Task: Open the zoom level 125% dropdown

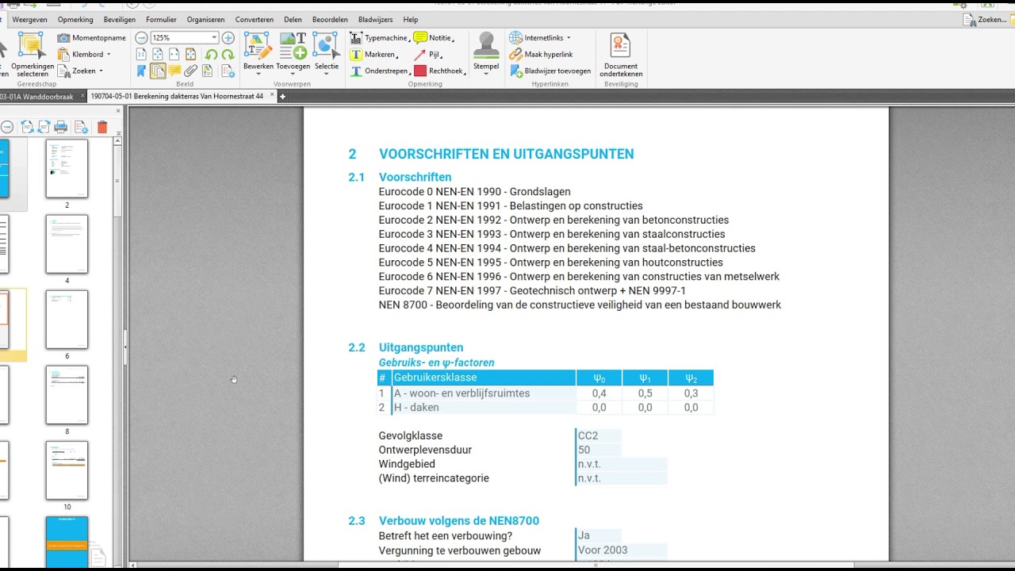Action: click(x=214, y=38)
